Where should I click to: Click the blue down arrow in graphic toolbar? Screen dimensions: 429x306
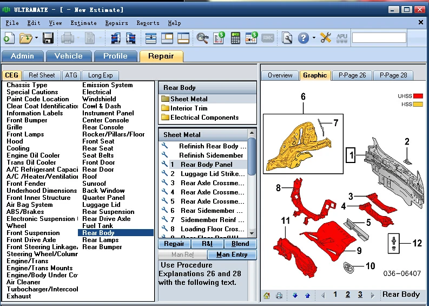(x=295, y=295)
